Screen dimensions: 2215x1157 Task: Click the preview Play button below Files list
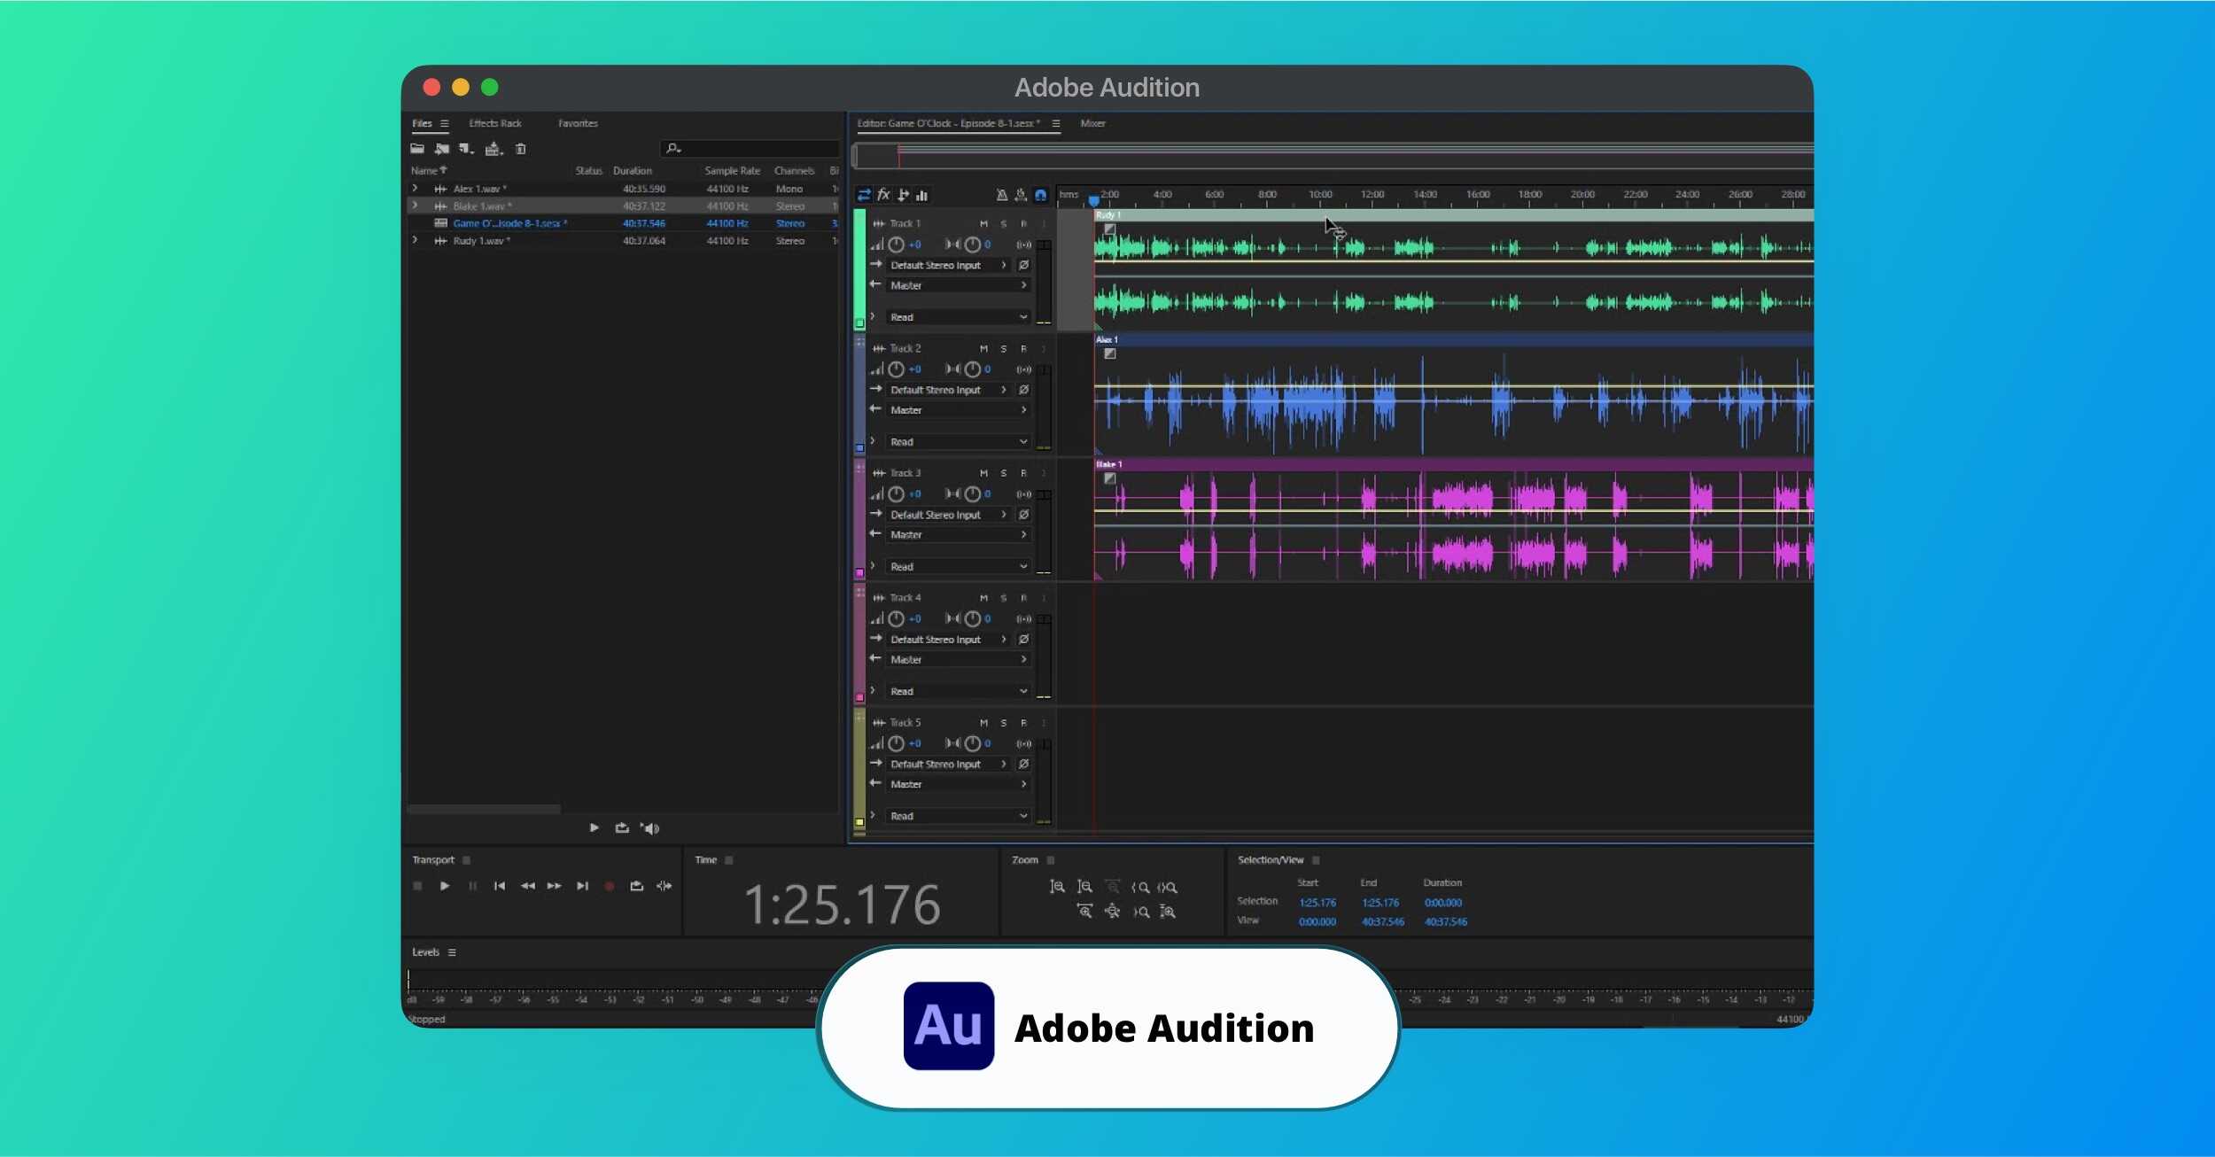click(x=595, y=828)
